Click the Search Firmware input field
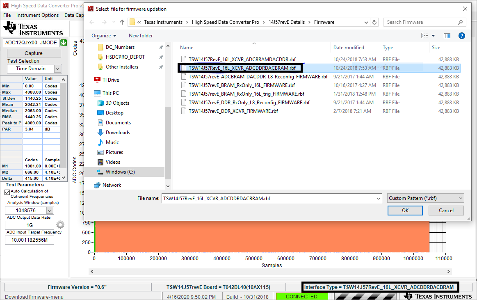The width and height of the screenshot is (477, 300). [421, 22]
